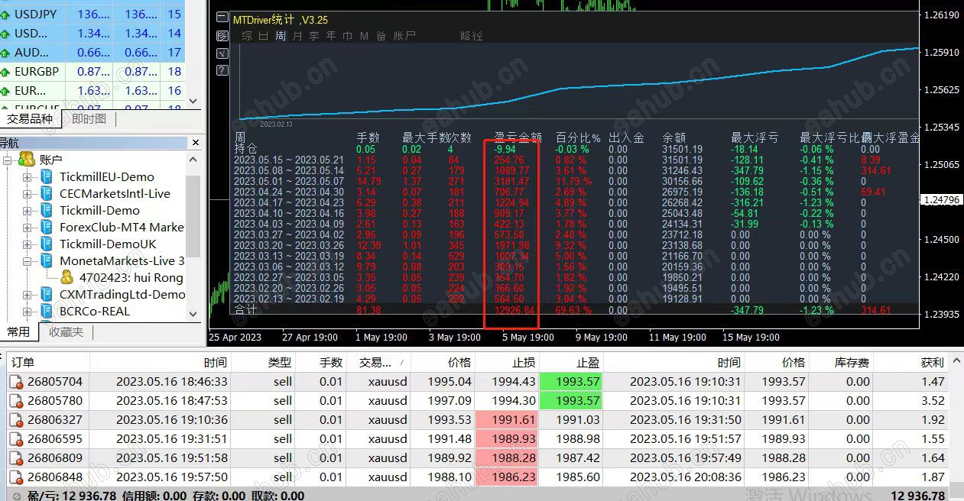Click the BCRCo-REAL server icon
The image size is (964, 501).
coord(47,311)
